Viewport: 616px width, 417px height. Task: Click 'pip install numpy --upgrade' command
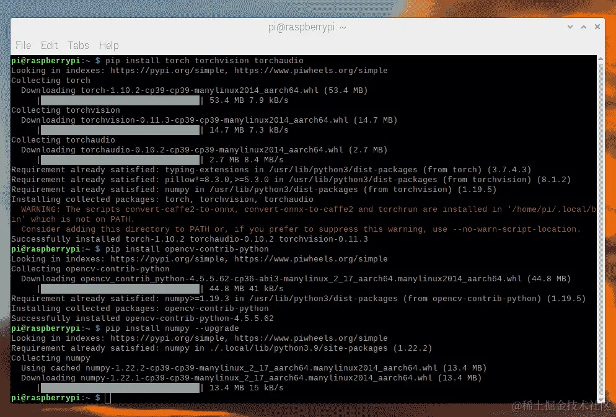[172, 328]
